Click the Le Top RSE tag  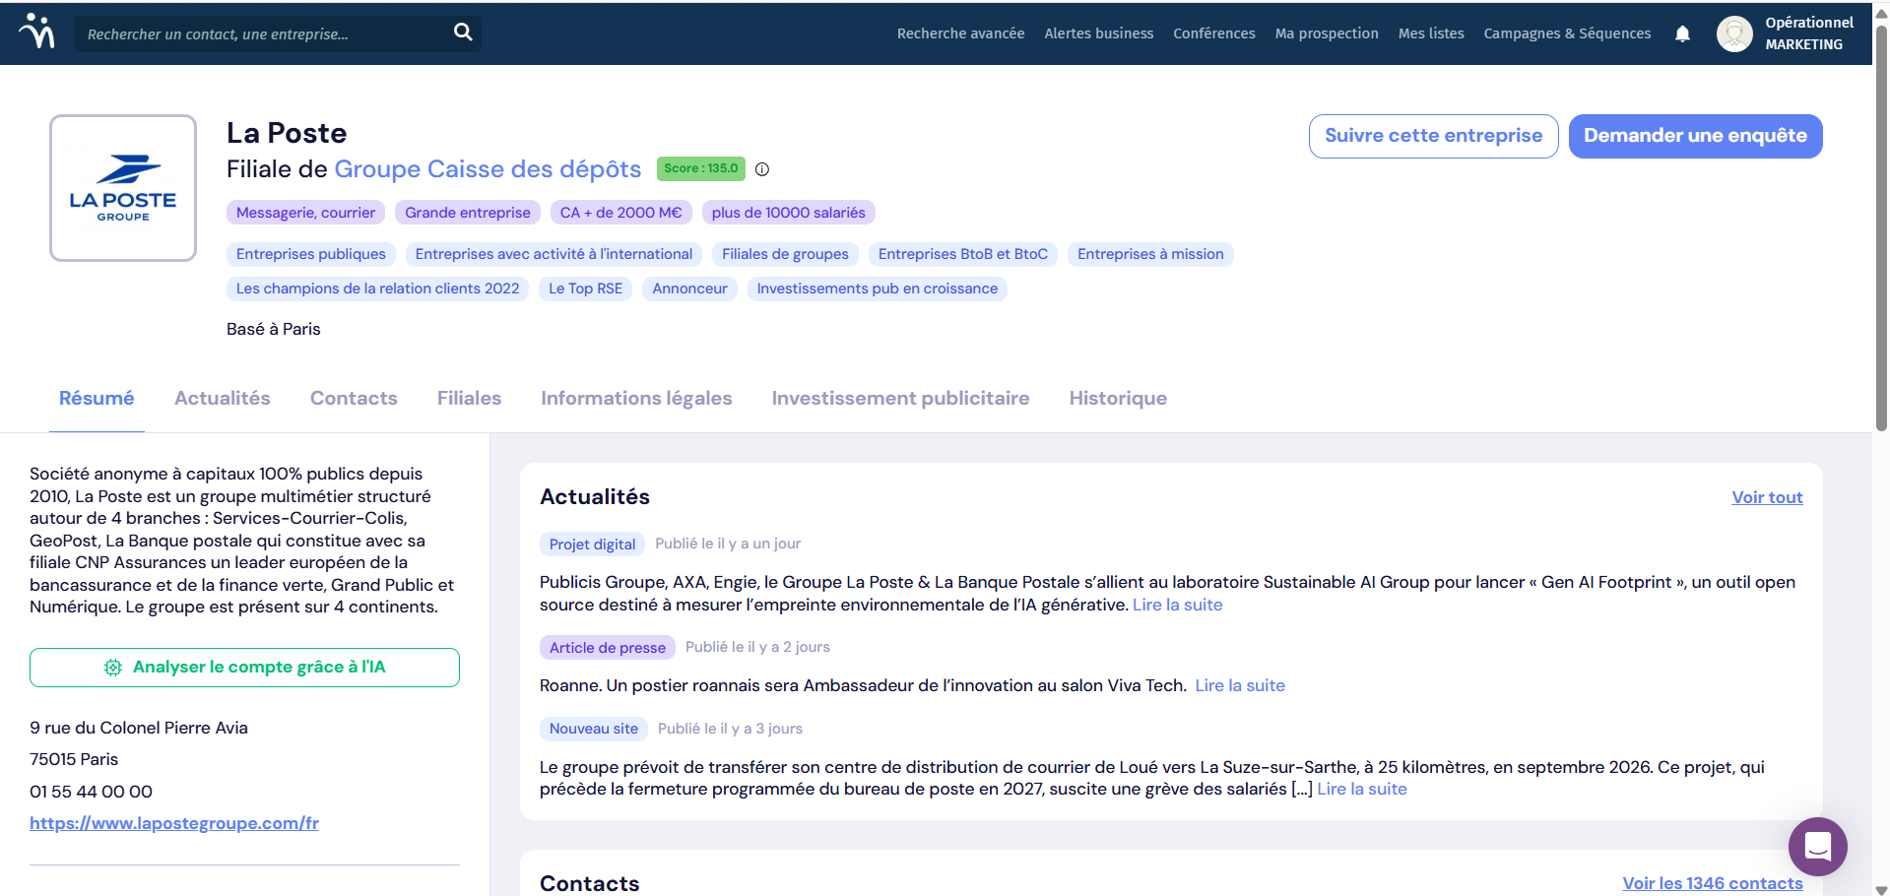[585, 288]
